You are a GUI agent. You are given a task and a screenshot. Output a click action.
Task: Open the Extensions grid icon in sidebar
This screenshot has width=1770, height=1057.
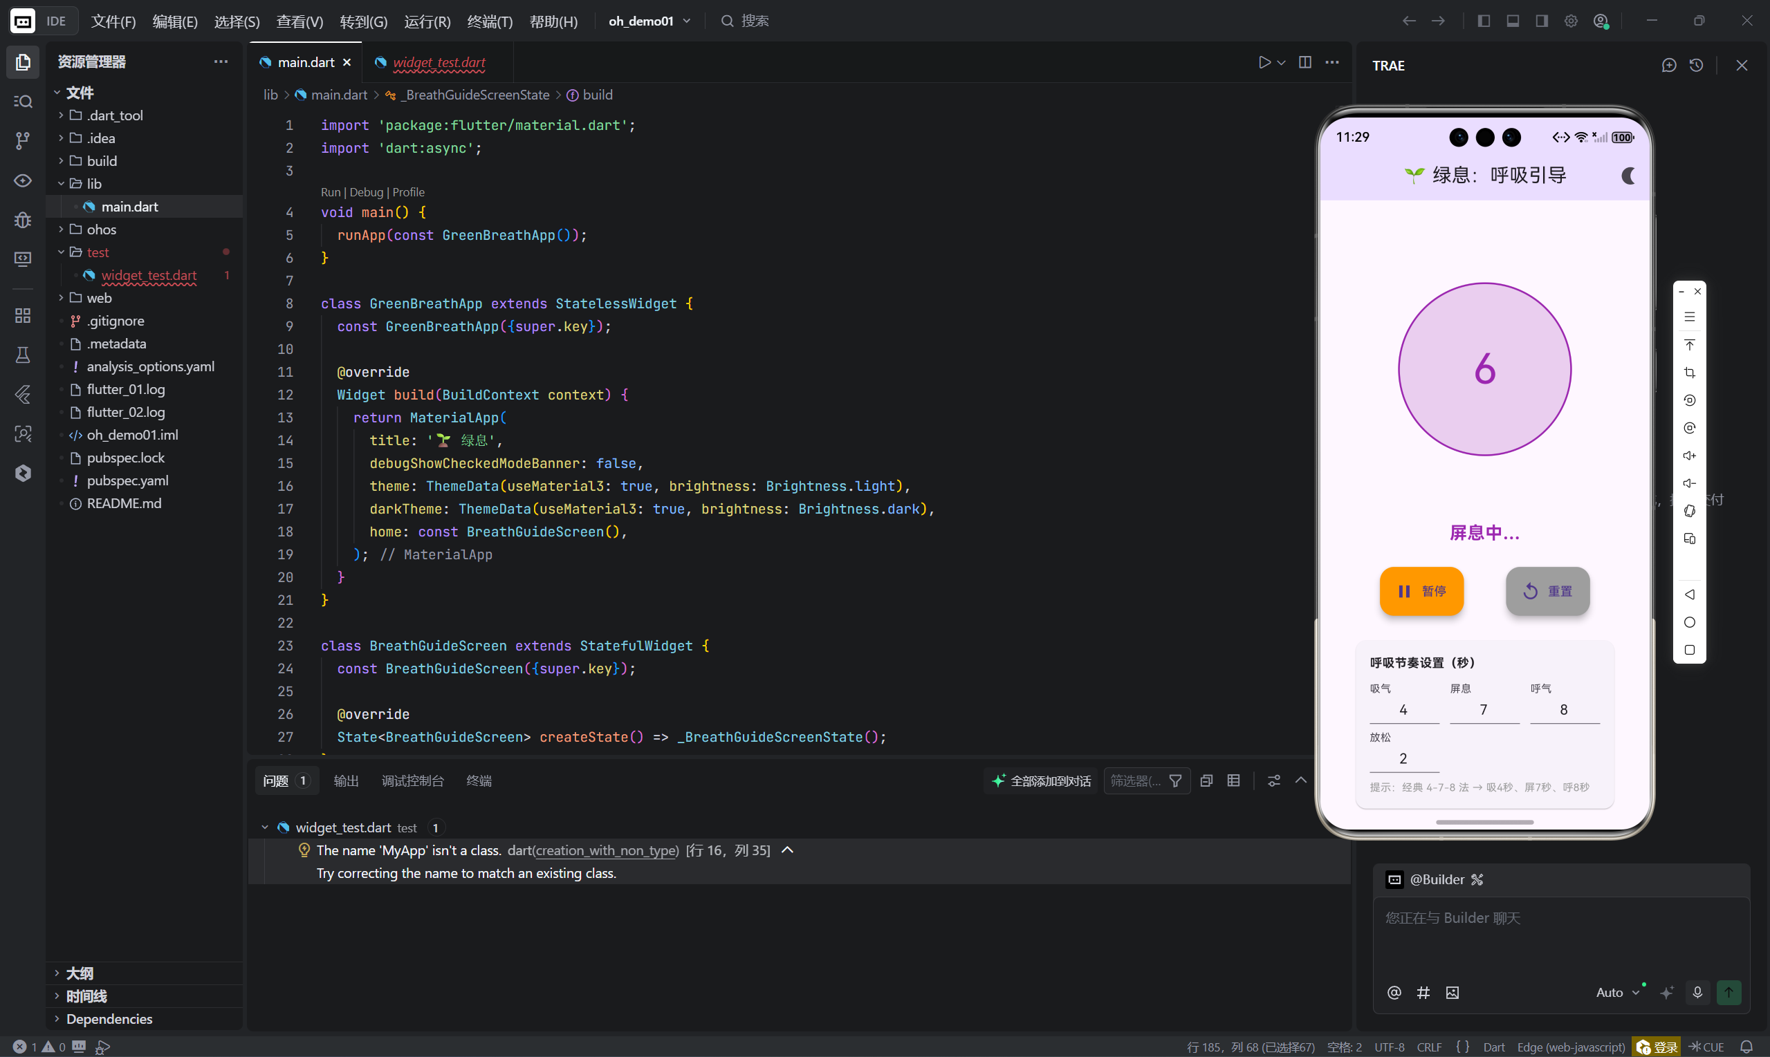coord(23,315)
